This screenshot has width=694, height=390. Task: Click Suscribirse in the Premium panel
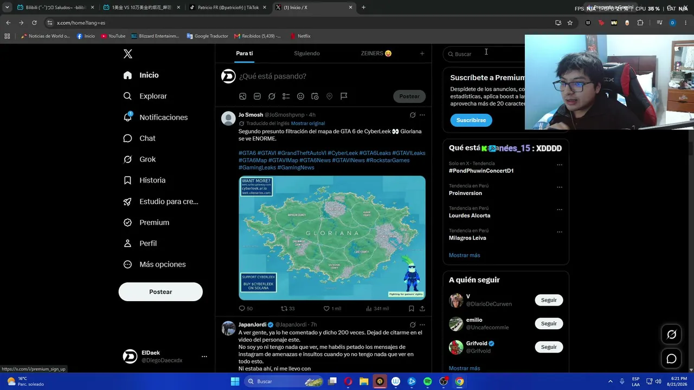click(x=471, y=120)
